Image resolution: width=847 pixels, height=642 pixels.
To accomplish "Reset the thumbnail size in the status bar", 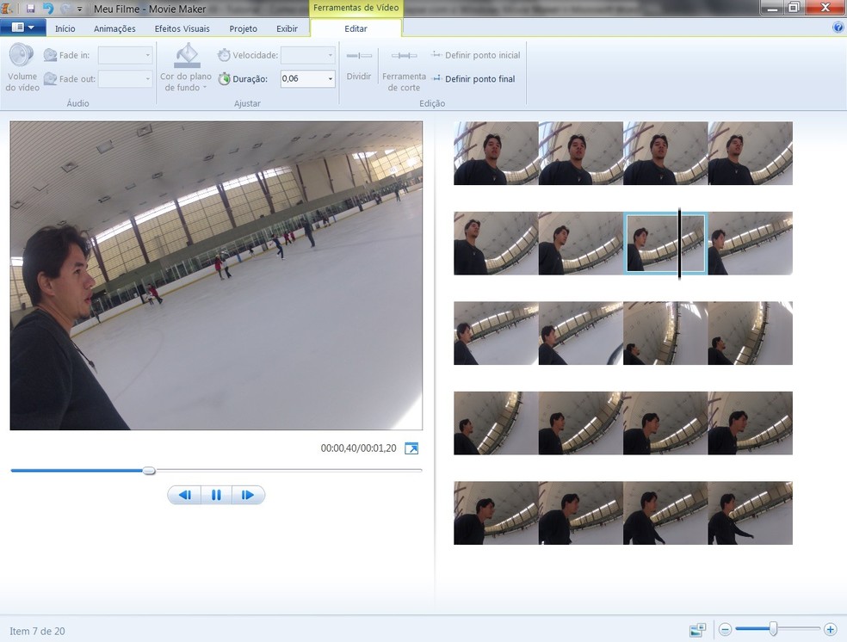I will coord(696,629).
